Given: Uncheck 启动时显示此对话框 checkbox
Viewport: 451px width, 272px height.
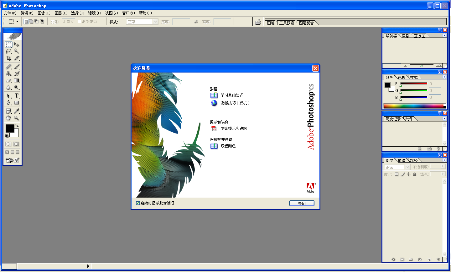Looking at the screenshot, I should (x=138, y=203).
